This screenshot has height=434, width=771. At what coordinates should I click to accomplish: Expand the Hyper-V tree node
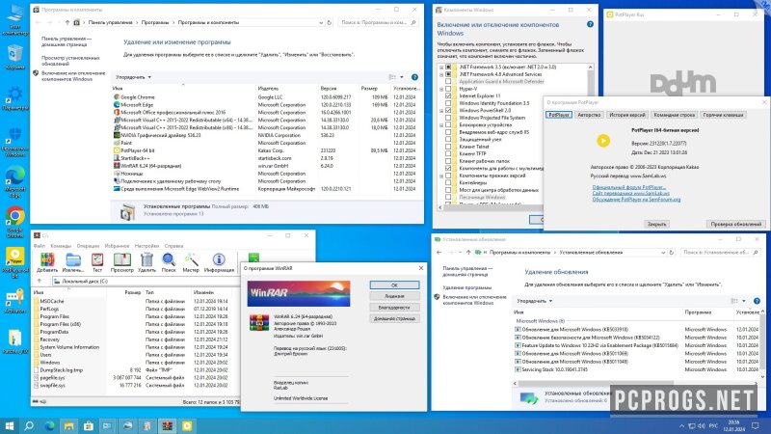point(441,89)
